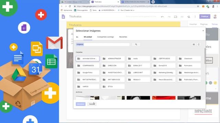Switch to Compartido conmigo tab
The image size is (220, 123).
106,37
